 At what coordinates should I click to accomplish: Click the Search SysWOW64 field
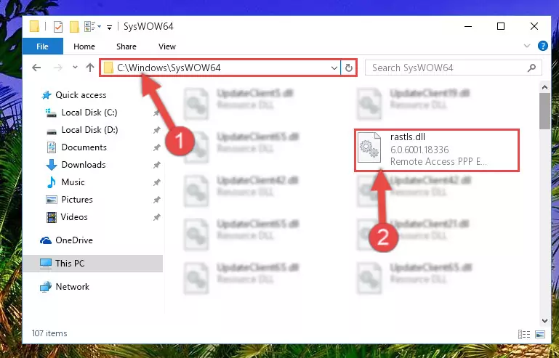tap(454, 68)
